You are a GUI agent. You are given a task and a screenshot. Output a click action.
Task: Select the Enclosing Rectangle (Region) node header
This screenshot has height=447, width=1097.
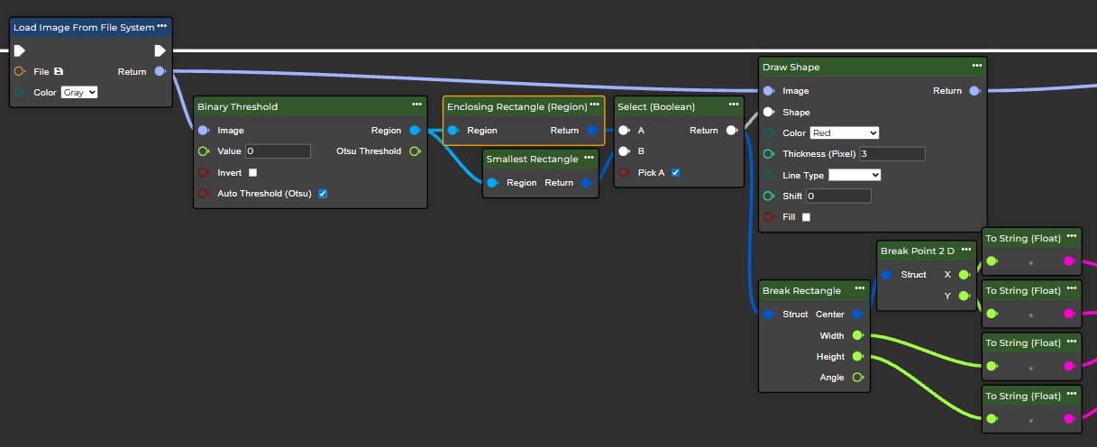pos(517,106)
